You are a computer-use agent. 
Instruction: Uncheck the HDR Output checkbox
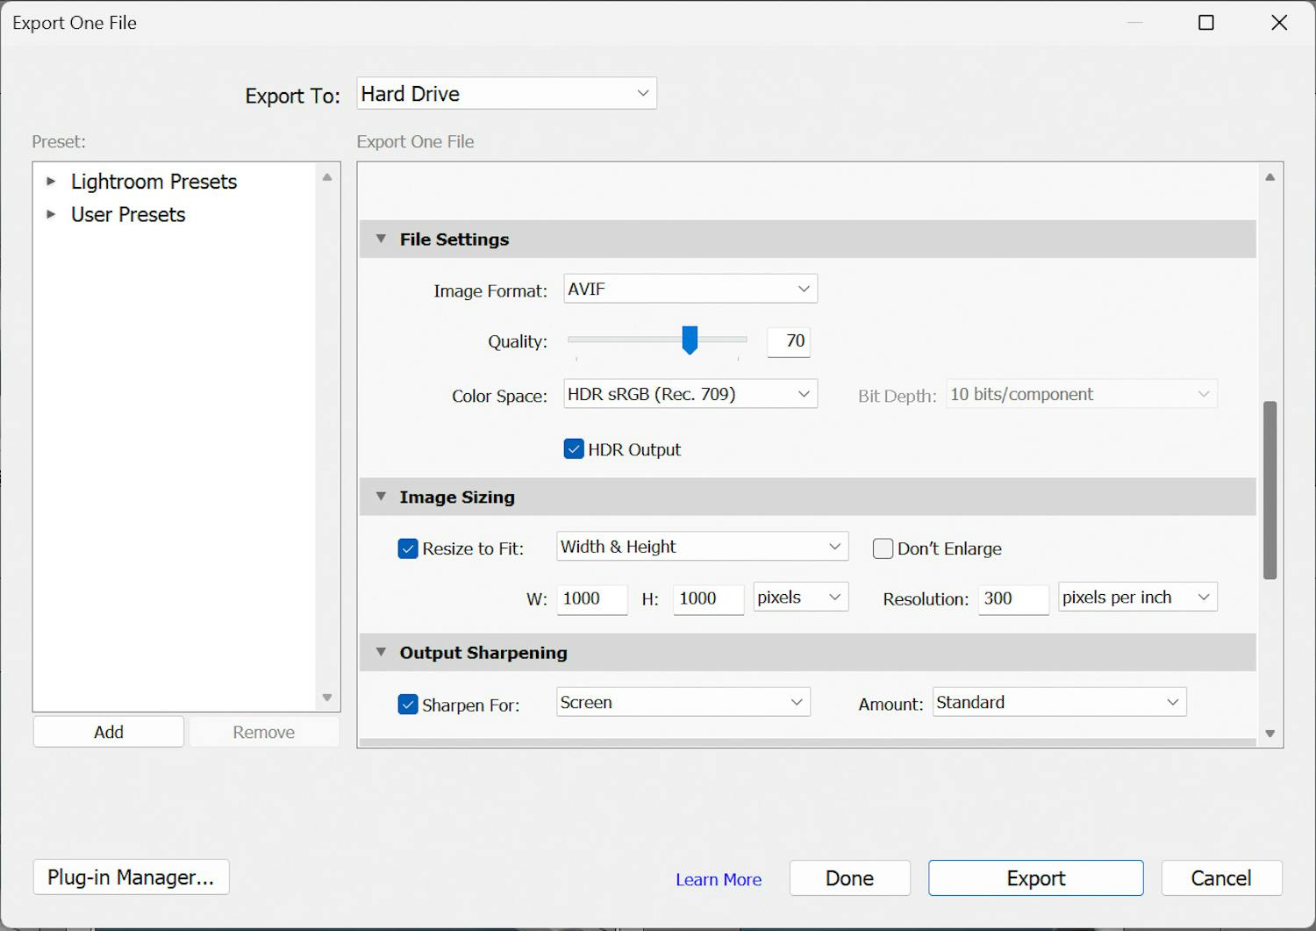(x=574, y=448)
